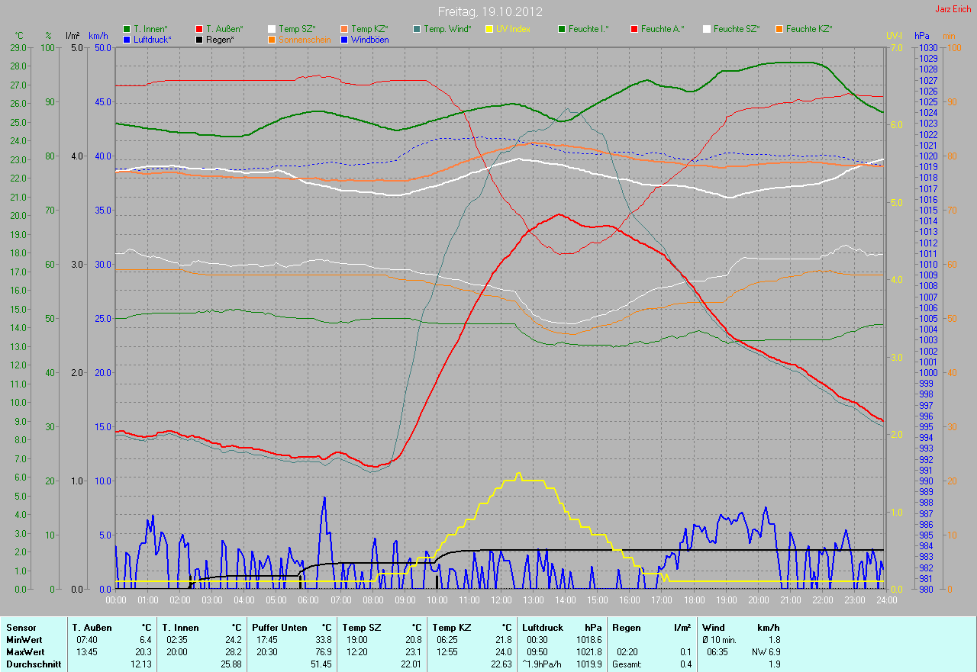Screen dimensions: 977x672
Task: Click the chart title Freitag, 19.10.2012
Action: [x=488, y=11]
